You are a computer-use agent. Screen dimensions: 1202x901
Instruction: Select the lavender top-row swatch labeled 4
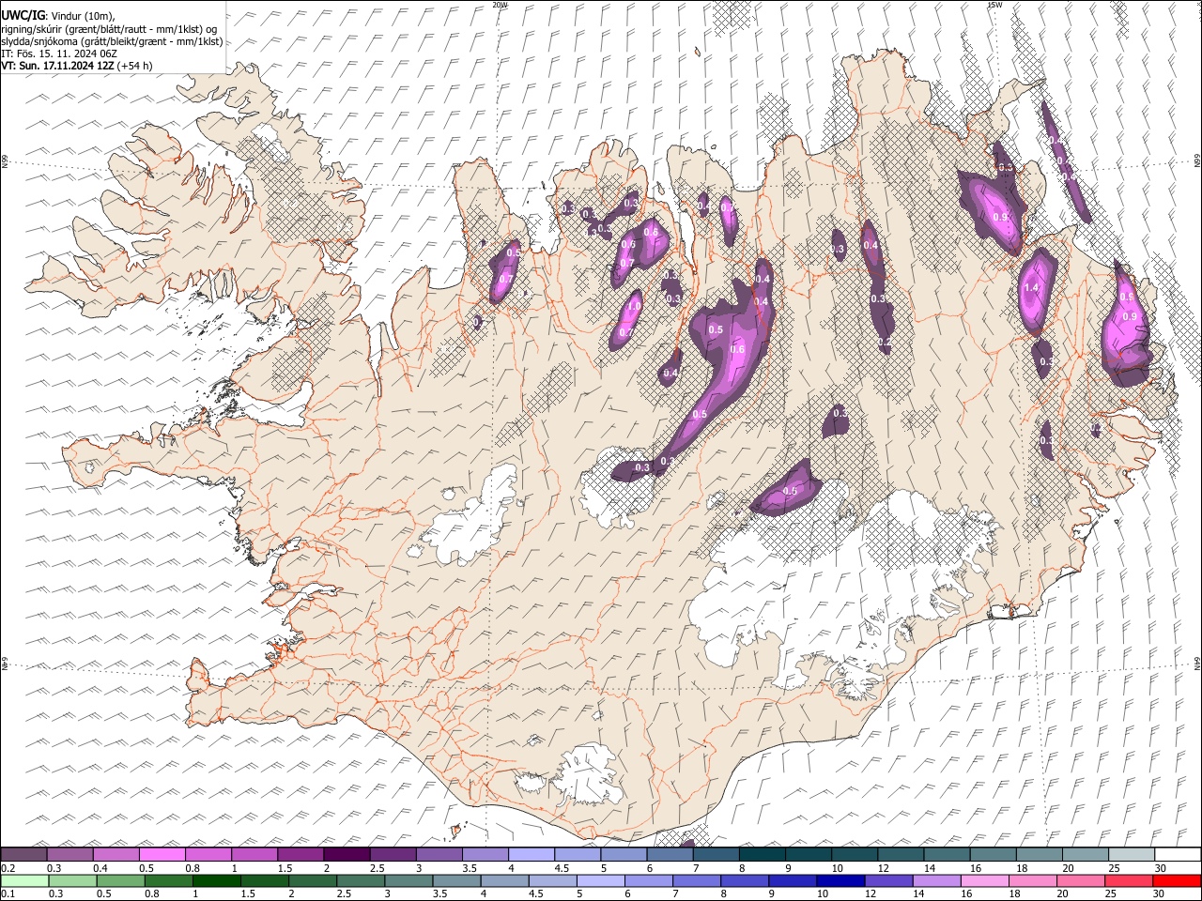pos(532,854)
